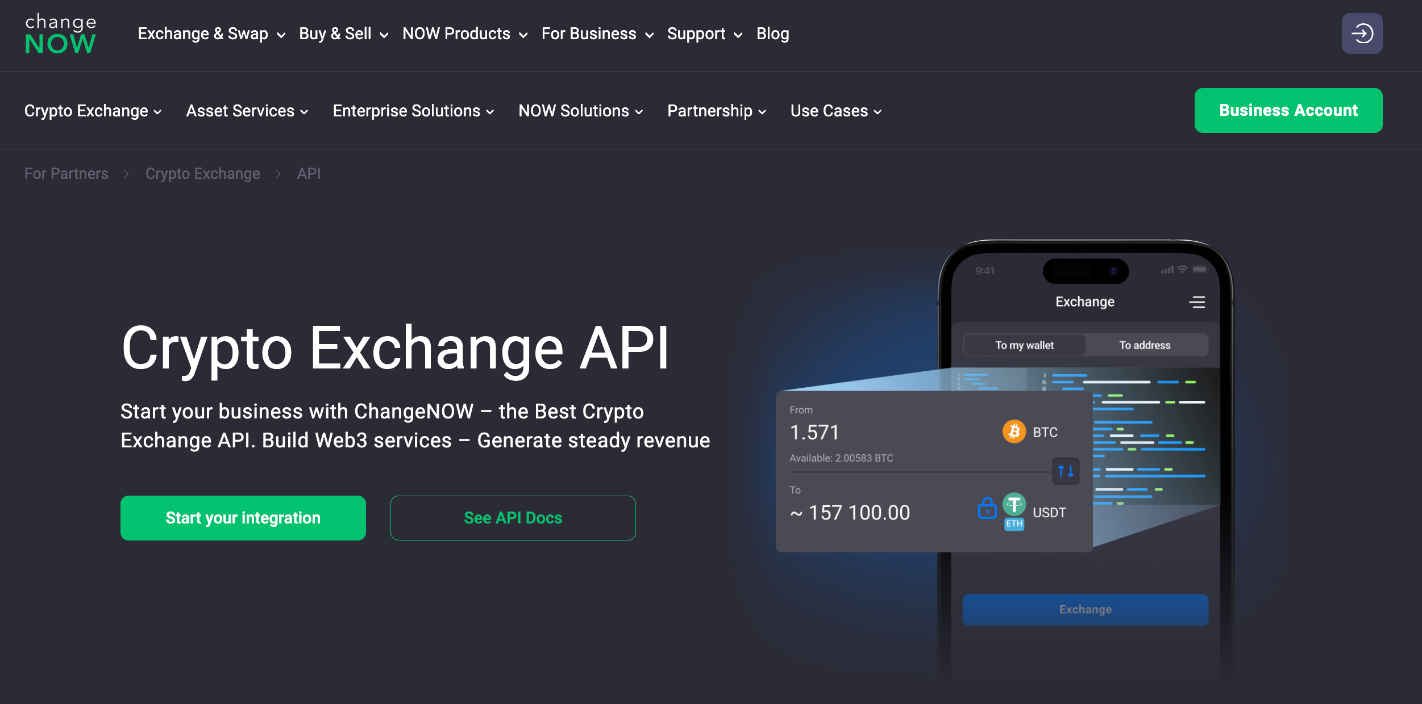Click the ETH network badge
Image resolution: width=1422 pixels, height=704 pixels.
[1014, 524]
